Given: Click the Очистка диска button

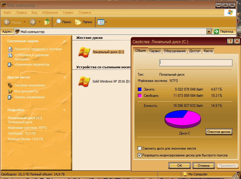Looking at the screenshot, I should 219,132.
